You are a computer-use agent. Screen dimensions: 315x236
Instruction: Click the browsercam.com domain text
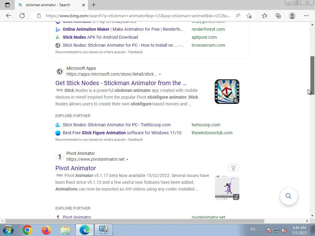pos(208,45)
